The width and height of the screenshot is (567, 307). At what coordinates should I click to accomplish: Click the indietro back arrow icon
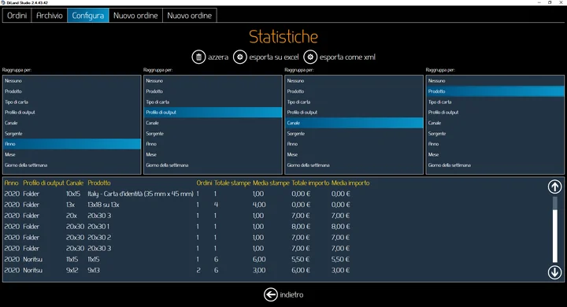[270, 294]
